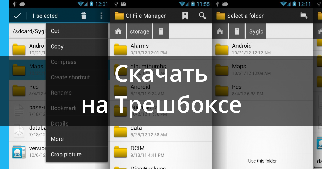Select Cut from the context menu
322x169 pixels.
(77, 31)
